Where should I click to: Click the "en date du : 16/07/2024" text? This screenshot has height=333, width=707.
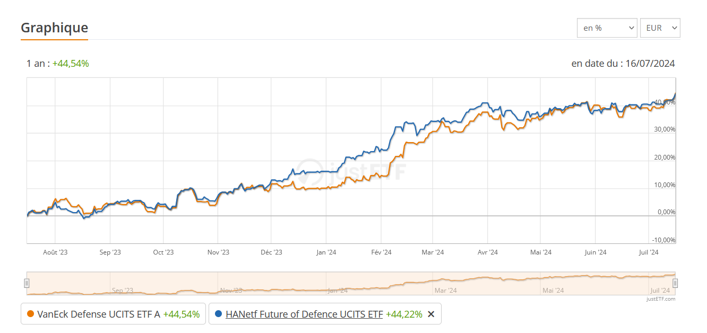click(623, 64)
